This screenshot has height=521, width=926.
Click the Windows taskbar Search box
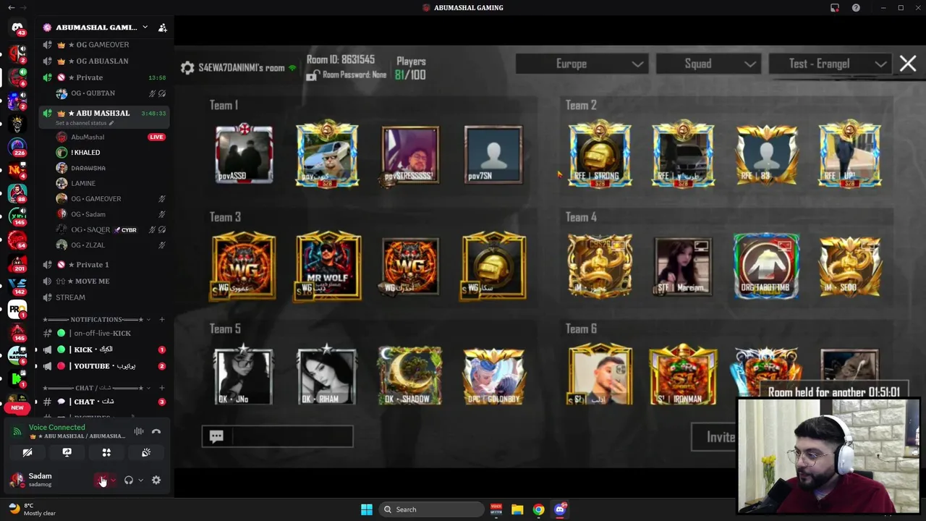[x=430, y=509]
